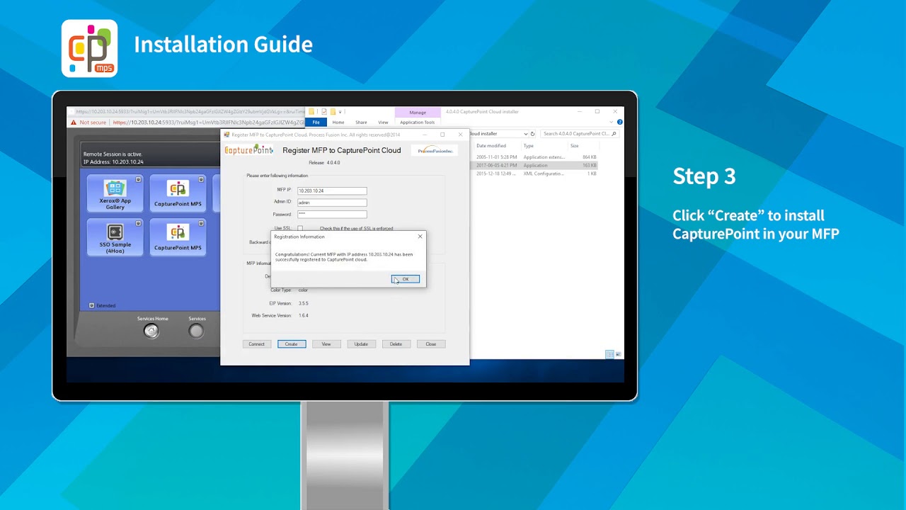
Task: Click the Not secure warning in browser
Action: 88,123
